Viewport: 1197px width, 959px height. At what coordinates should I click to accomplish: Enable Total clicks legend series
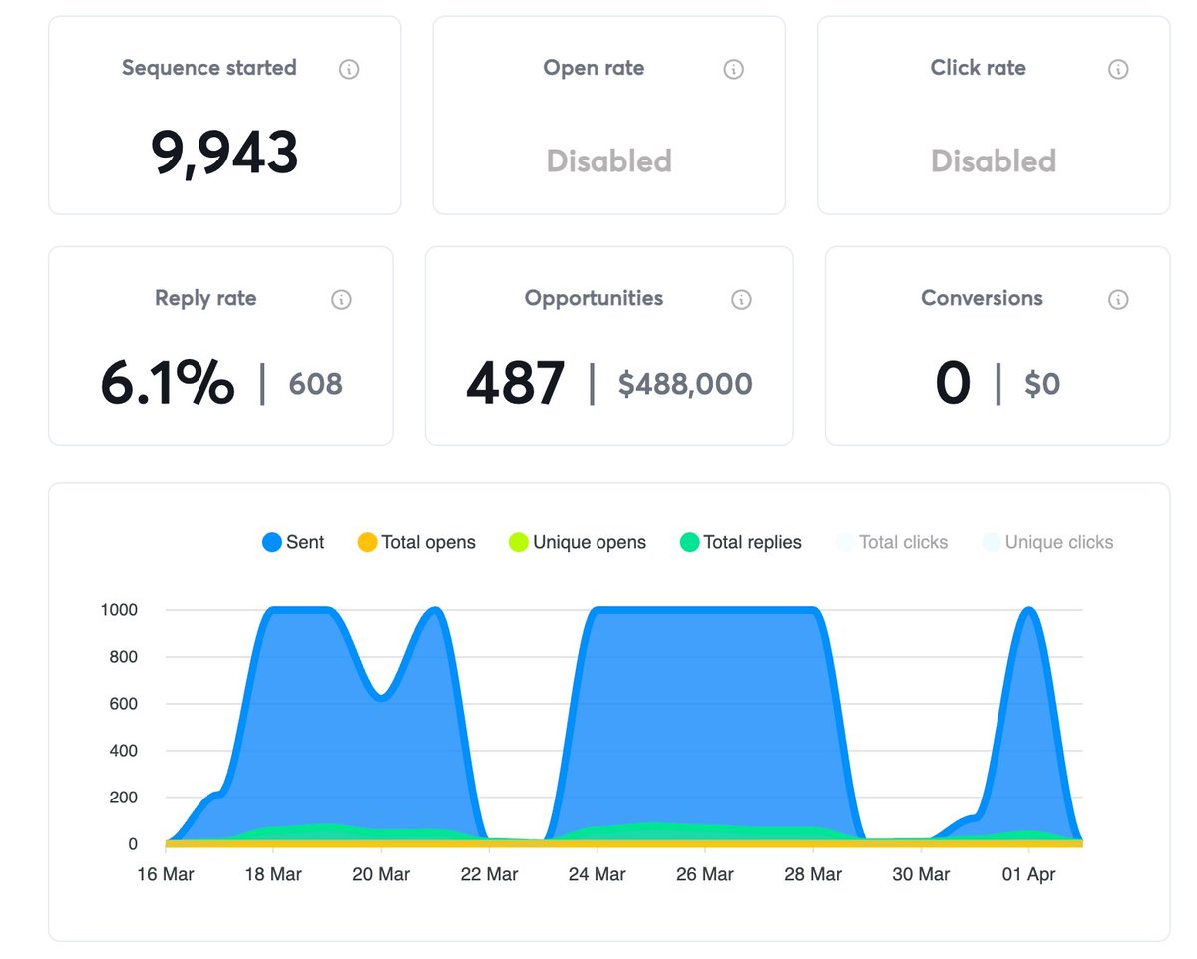click(x=891, y=542)
